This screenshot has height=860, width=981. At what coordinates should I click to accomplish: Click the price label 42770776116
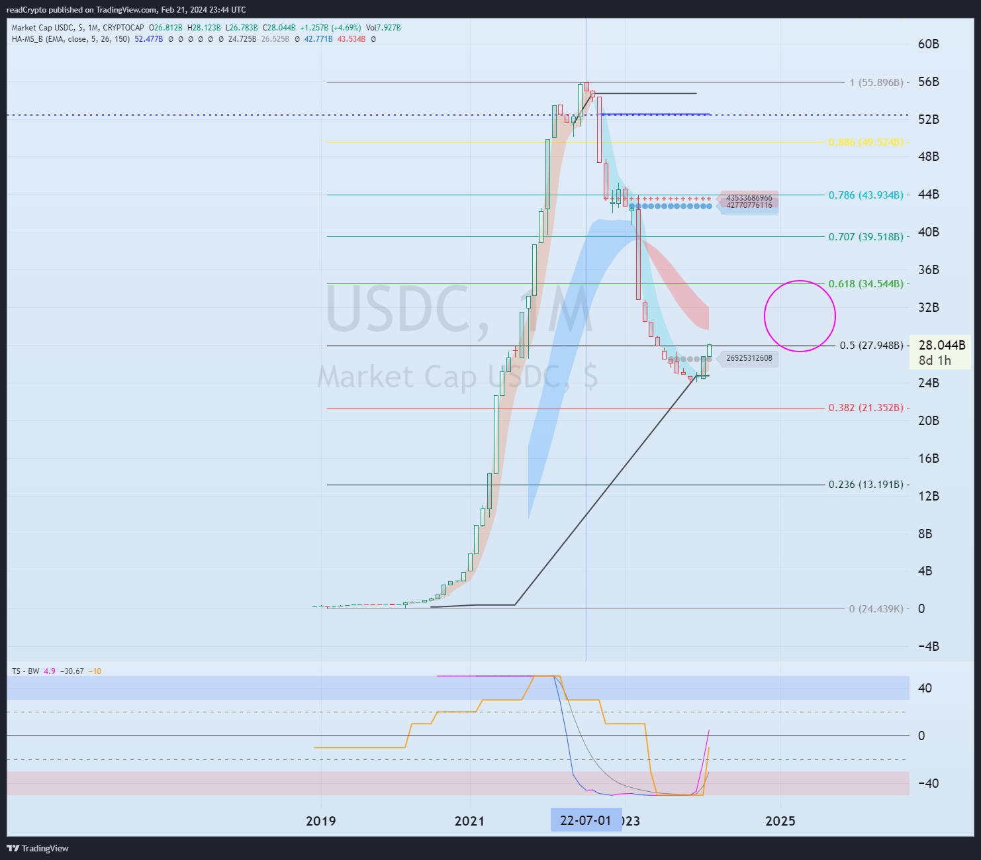(749, 205)
